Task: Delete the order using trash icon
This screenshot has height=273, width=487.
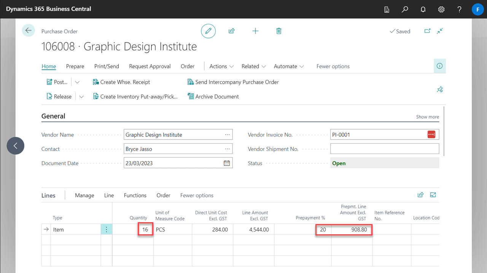Action: tap(279, 31)
